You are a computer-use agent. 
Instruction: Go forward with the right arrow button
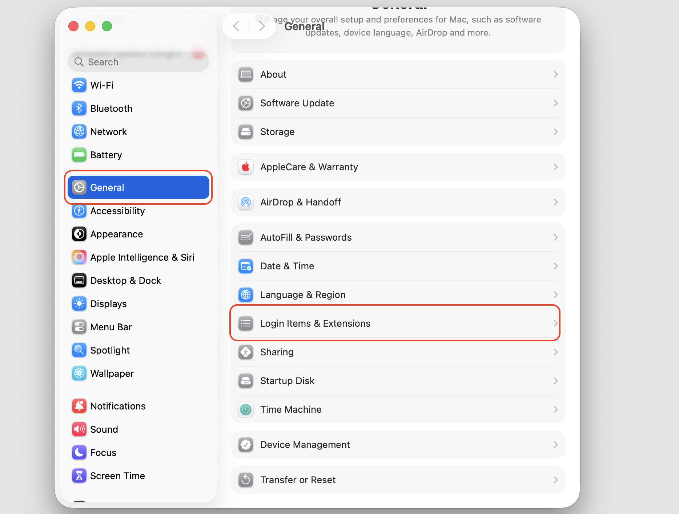point(262,26)
